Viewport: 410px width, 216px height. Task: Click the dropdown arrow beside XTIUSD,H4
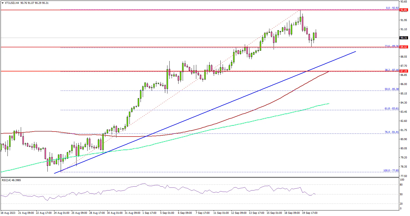[x=2, y=3]
